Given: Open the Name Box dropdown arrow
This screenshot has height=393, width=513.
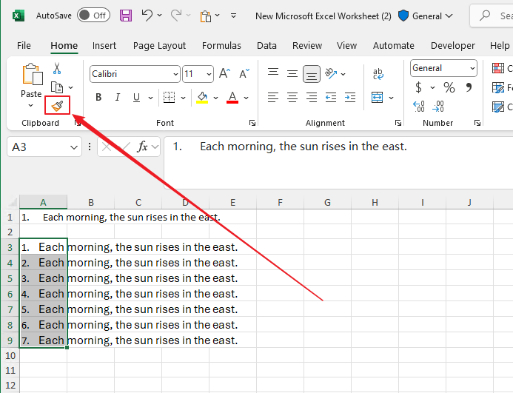Looking at the screenshot, I should pos(74,147).
